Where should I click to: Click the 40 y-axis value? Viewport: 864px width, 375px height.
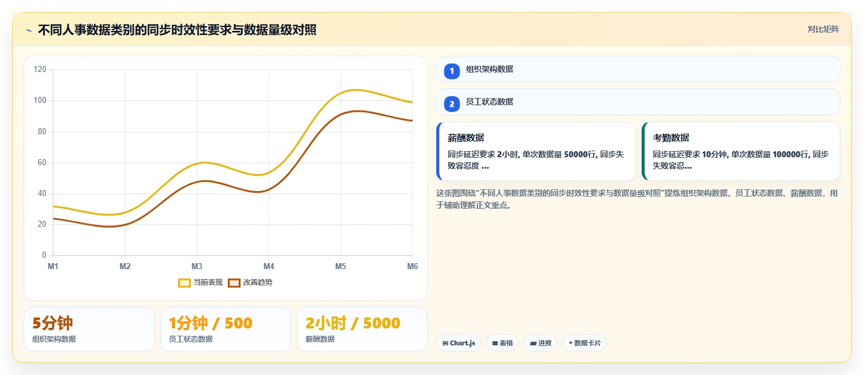42,194
